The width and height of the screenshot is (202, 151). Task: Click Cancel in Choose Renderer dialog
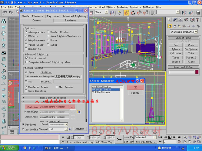tap(135, 93)
